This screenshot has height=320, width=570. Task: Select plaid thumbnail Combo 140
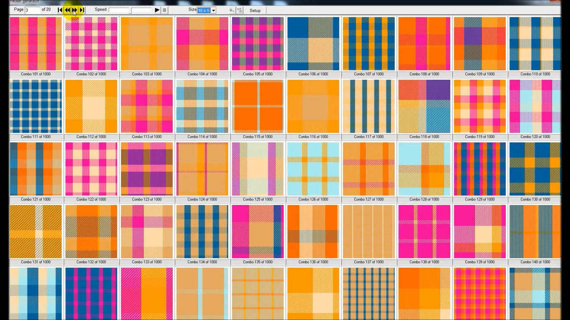[535, 232]
